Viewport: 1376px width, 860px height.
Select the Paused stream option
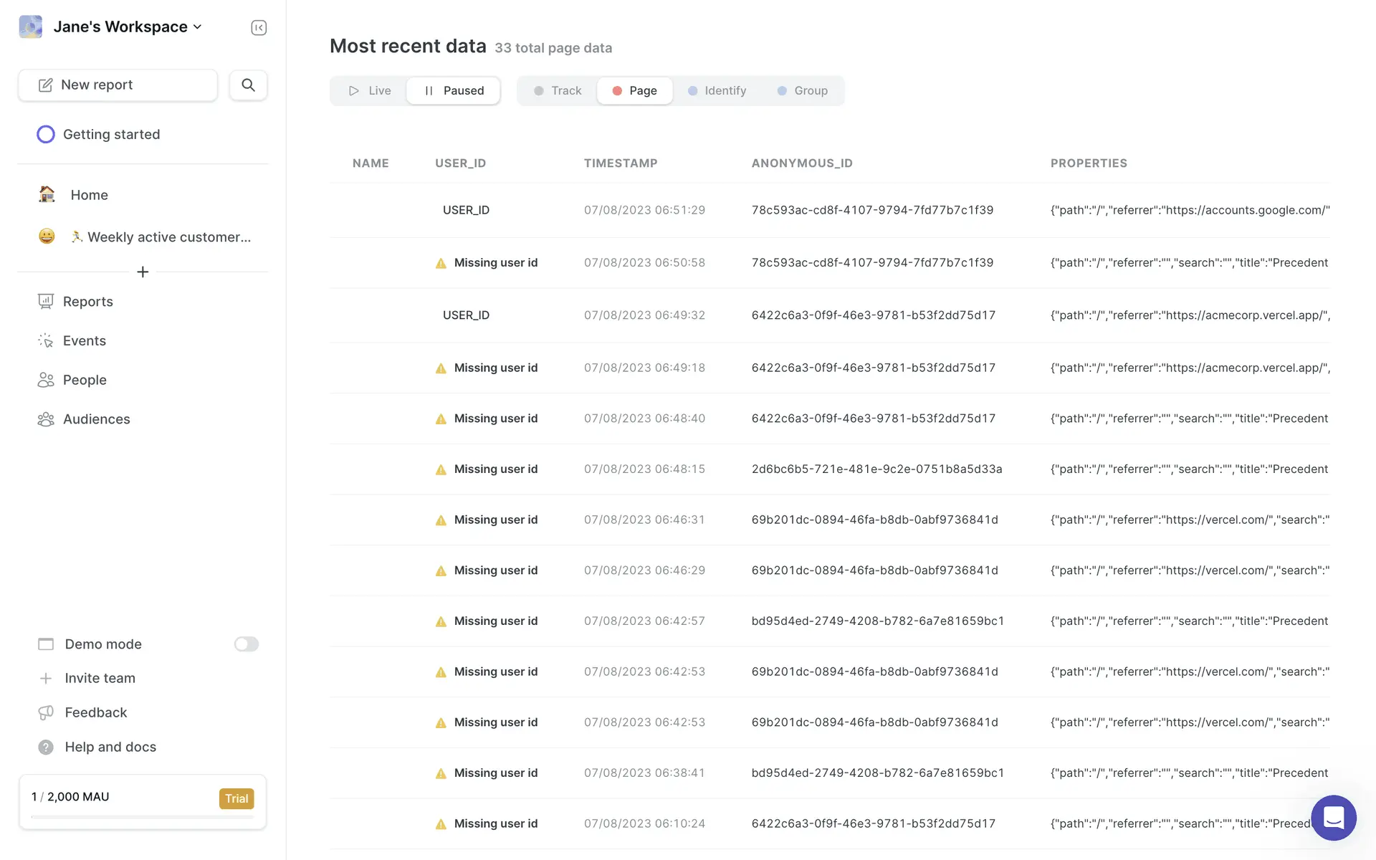point(454,91)
